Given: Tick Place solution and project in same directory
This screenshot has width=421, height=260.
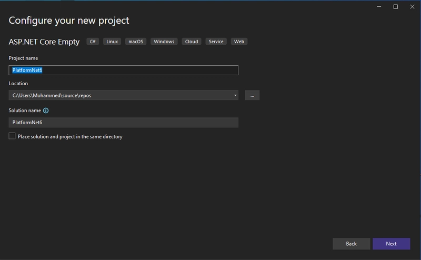Looking at the screenshot, I should [12, 136].
